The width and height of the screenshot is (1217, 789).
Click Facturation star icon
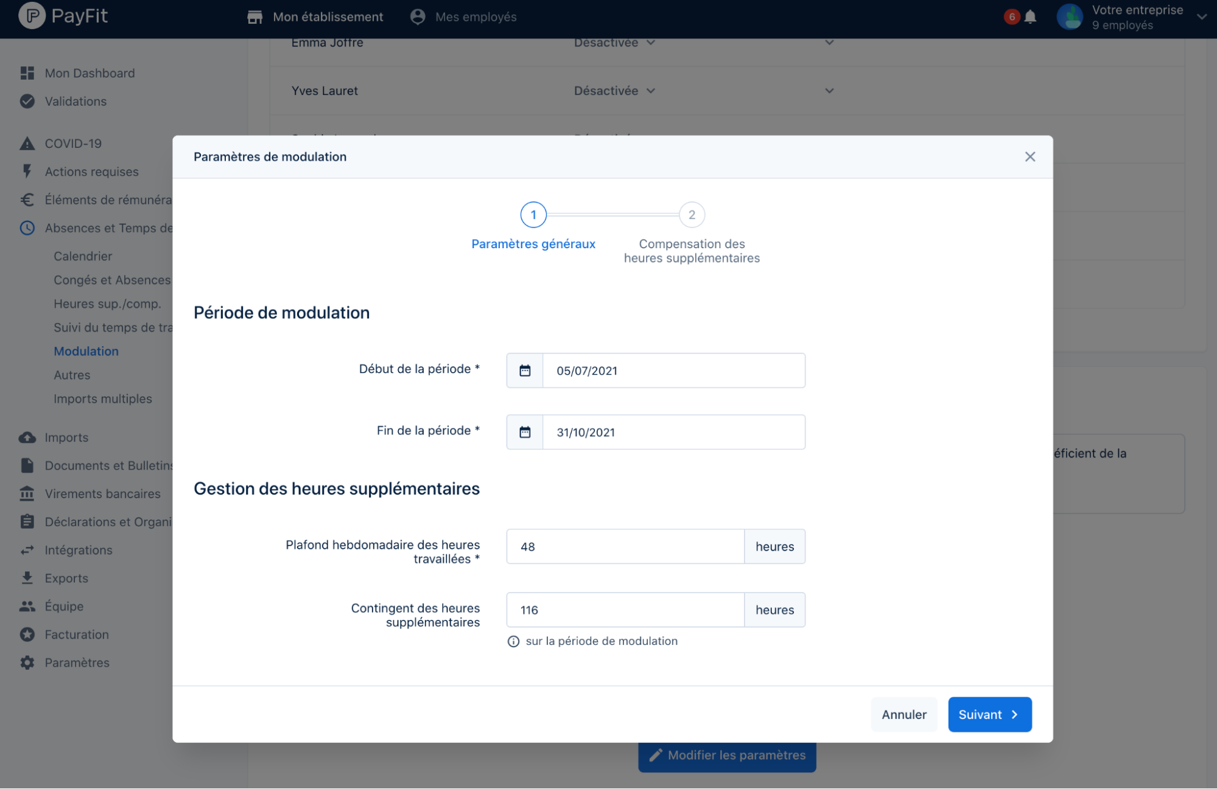coord(27,634)
